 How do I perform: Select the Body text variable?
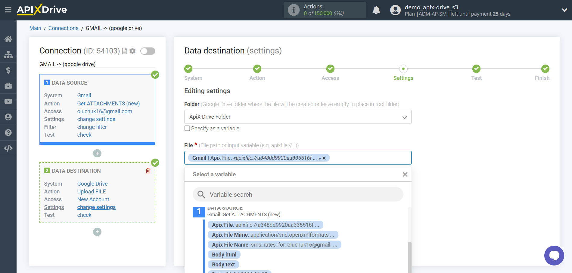point(223,265)
